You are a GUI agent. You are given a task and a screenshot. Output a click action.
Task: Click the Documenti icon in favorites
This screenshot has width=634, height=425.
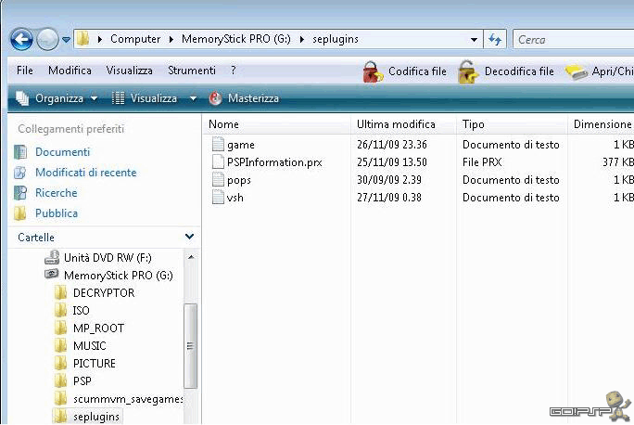[x=20, y=152]
